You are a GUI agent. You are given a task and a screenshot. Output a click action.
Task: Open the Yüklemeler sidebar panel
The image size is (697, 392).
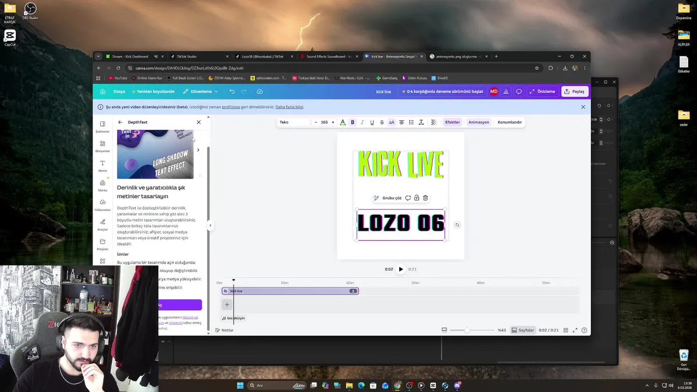click(102, 205)
